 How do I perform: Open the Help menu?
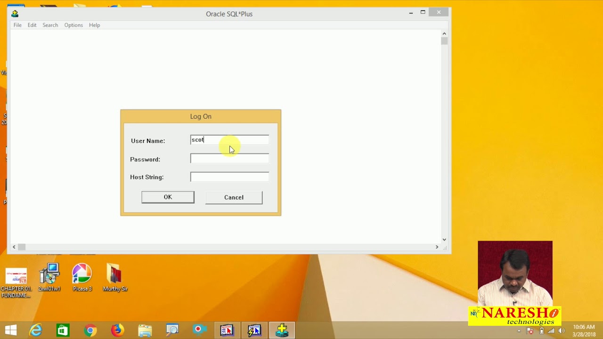pos(95,25)
